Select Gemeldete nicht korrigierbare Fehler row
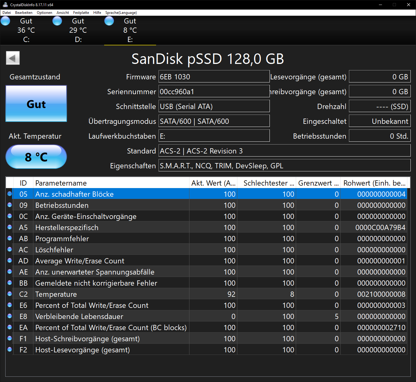Viewport: 416px width, 382px height. [x=206, y=283]
